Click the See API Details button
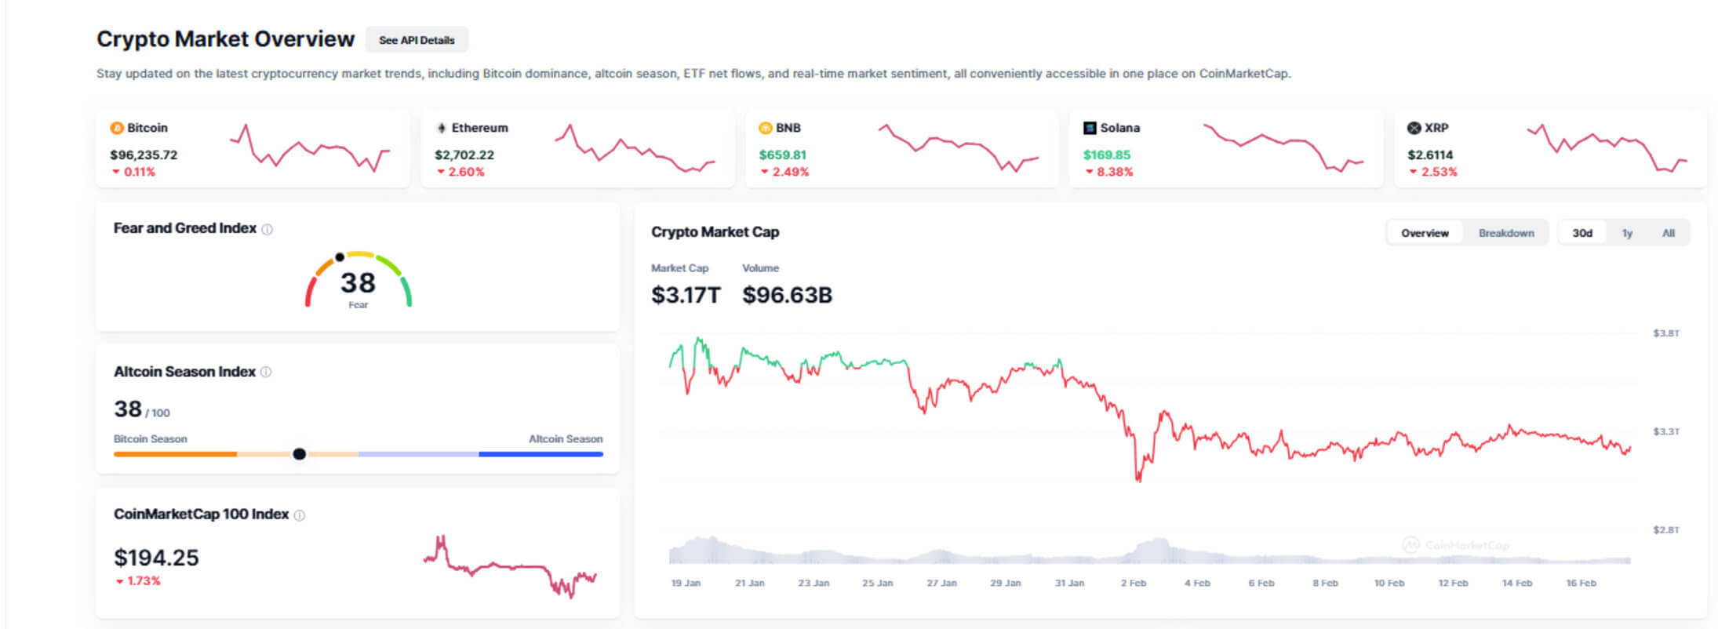 tap(417, 40)
